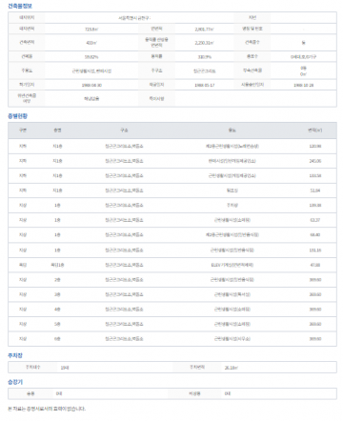The height and width of the screenshot is (421, 343).
Task: Click the 용도 column header
Action: (x=232, y=130)
